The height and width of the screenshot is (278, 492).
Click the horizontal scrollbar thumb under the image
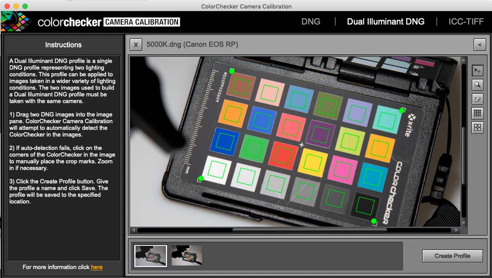(310, 230)
